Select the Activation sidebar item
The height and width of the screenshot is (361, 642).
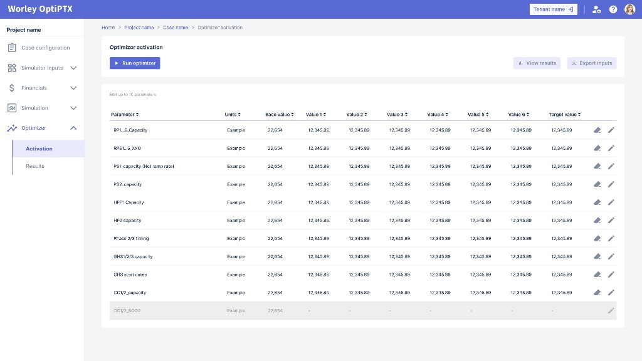pos(48,149)
